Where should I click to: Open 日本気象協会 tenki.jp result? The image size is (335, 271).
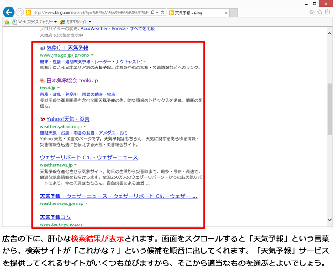click(72, 81)
